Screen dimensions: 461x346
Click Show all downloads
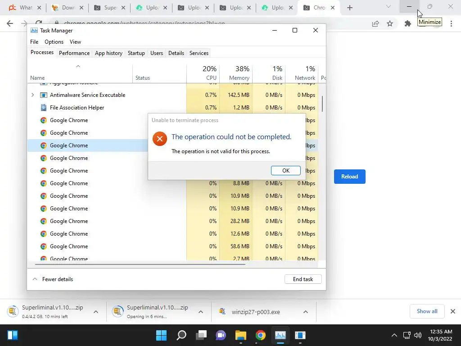tap(427, 311)
